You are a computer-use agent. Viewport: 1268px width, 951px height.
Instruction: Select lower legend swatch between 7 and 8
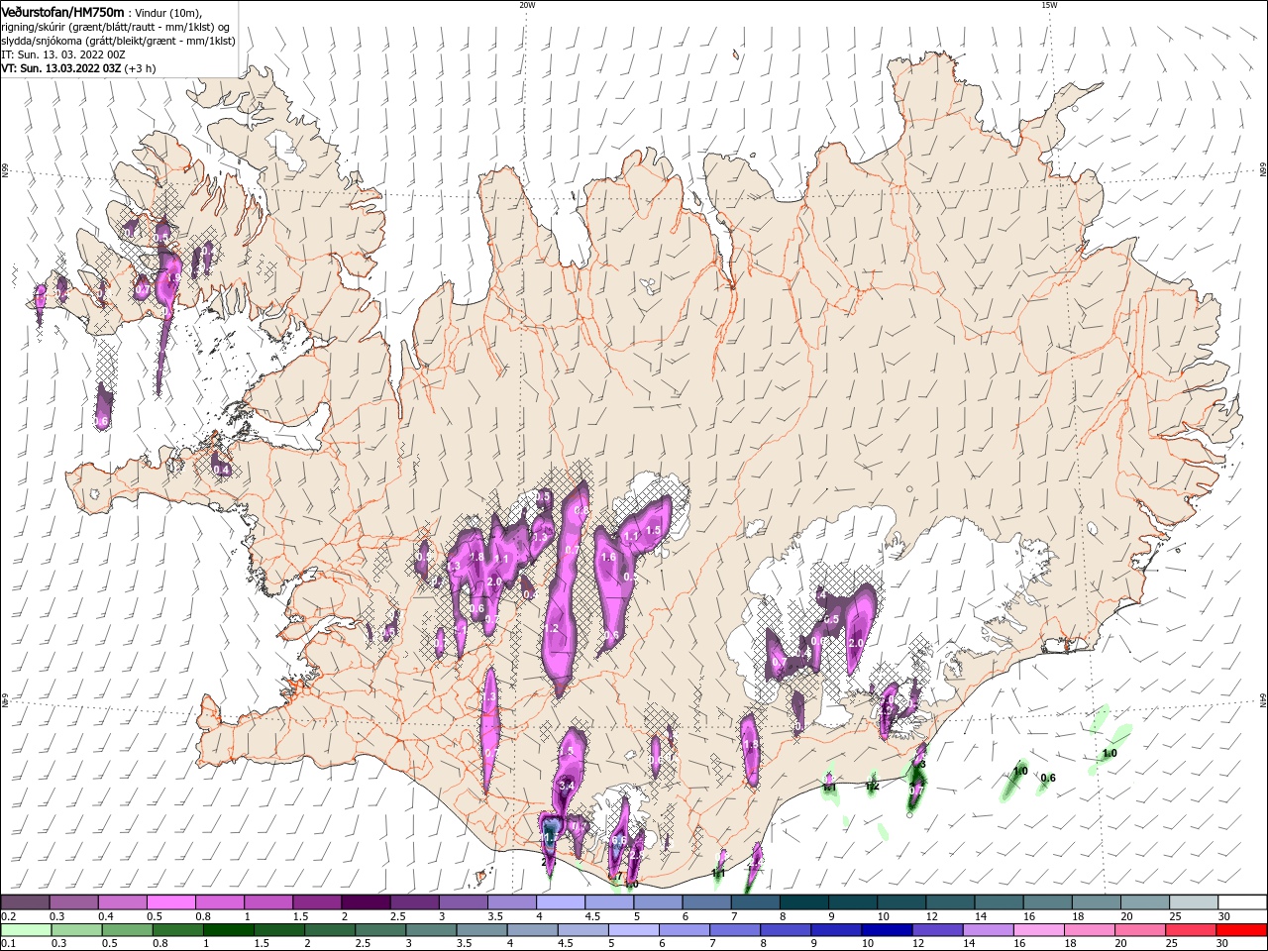click(x=736, y=930)
